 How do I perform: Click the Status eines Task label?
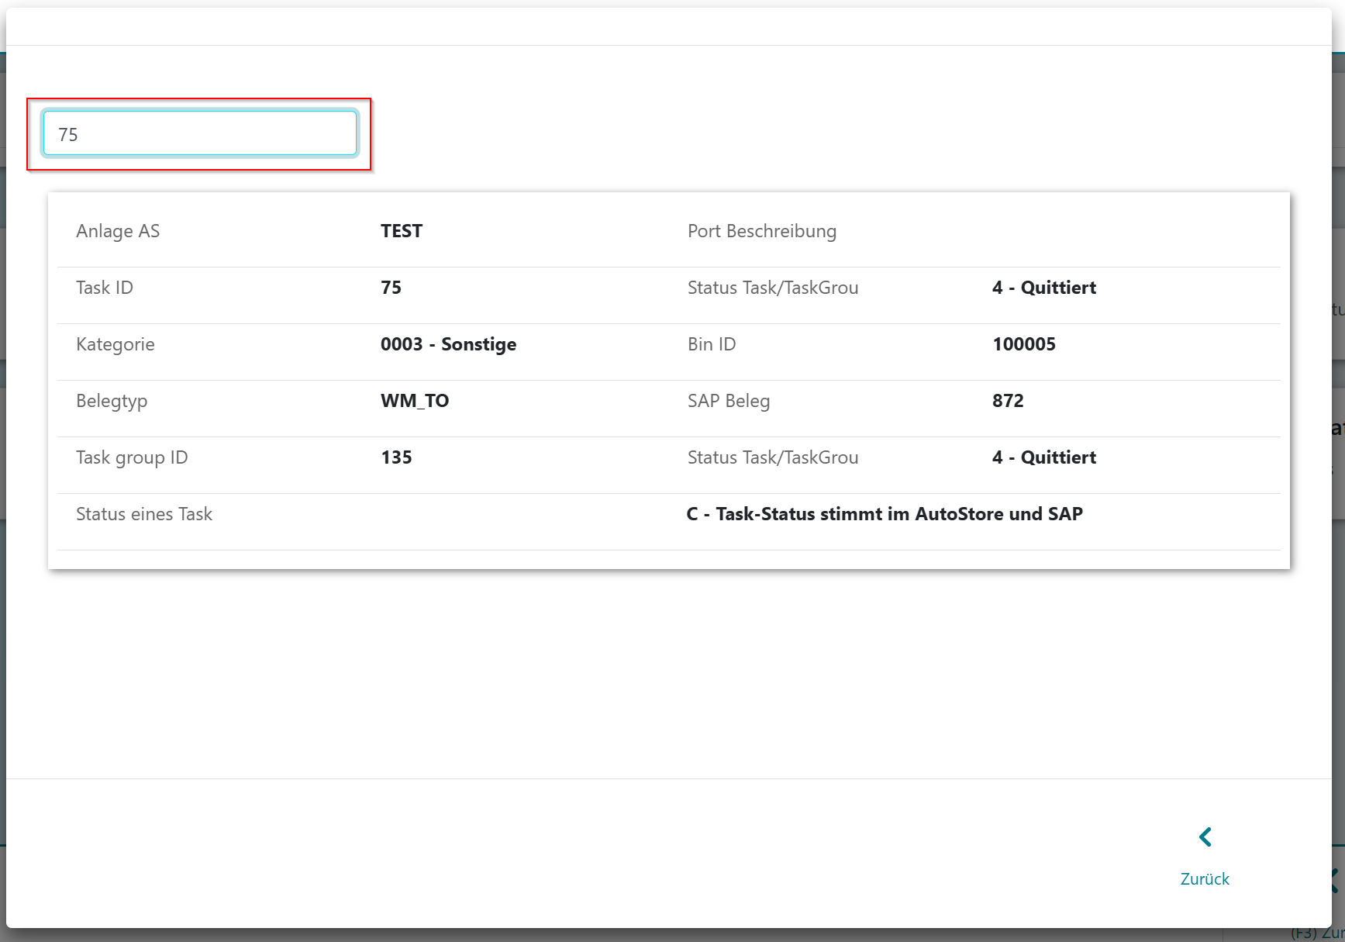(144, 514)
